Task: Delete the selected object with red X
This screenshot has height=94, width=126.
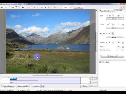Action: pos(30,7)
